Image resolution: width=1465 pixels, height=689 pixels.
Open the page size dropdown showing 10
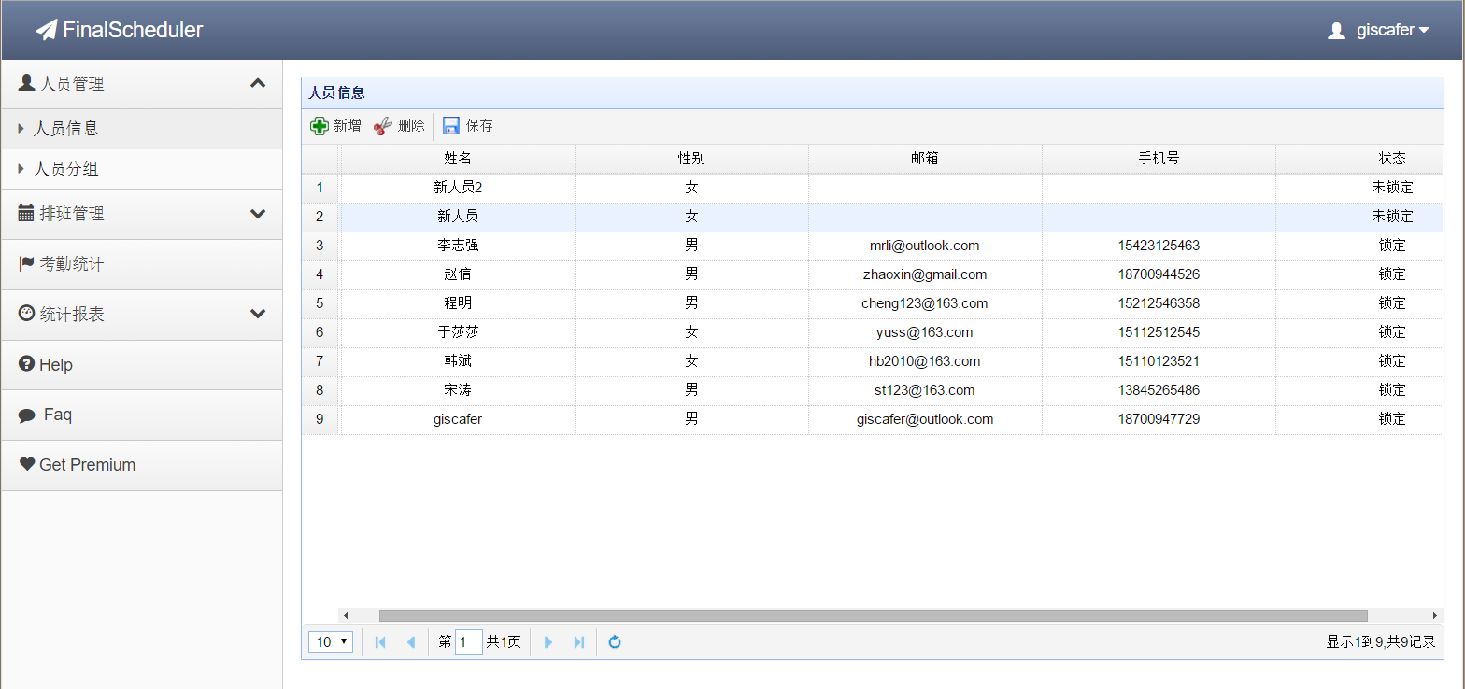[x=331, y=641]
